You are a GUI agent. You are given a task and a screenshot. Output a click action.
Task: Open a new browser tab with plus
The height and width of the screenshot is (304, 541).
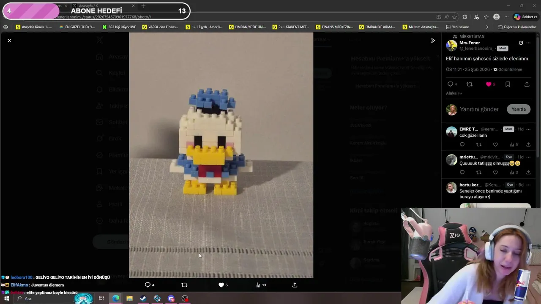point(143,6)
